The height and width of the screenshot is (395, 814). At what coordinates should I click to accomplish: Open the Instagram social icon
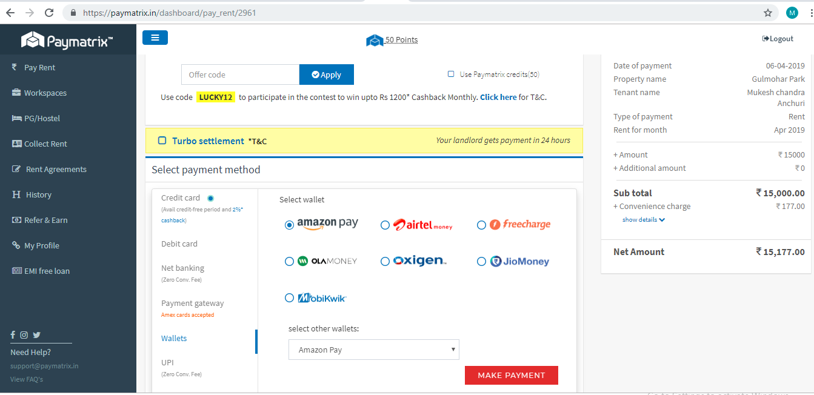[x=24, y=335]
